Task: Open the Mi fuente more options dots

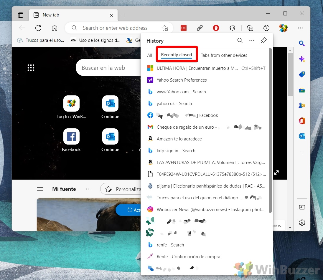Action: (89, 189)
